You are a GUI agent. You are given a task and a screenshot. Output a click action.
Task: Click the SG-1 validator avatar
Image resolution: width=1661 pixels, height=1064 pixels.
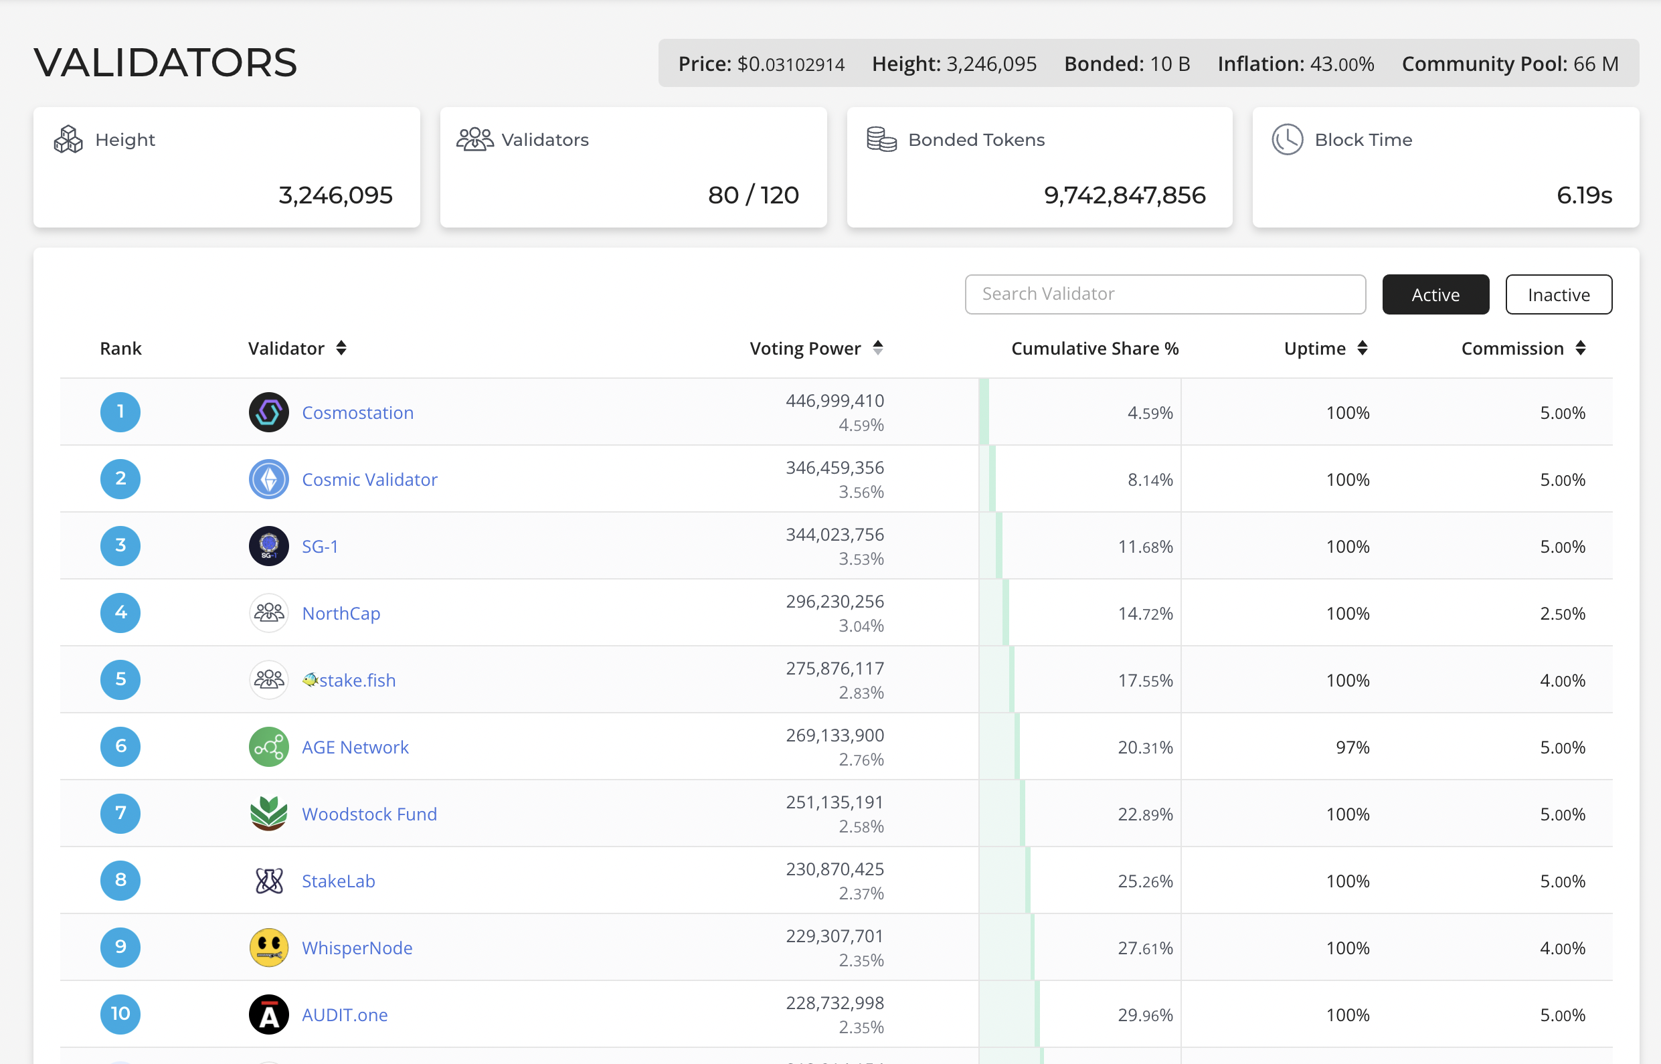coord(269,547)
